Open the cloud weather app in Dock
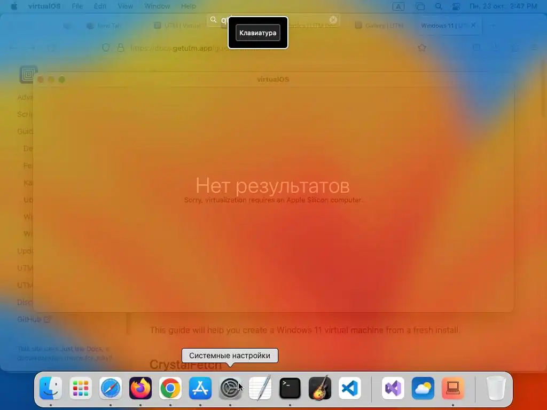Screen dimensions: 547x410 [423, 388]
